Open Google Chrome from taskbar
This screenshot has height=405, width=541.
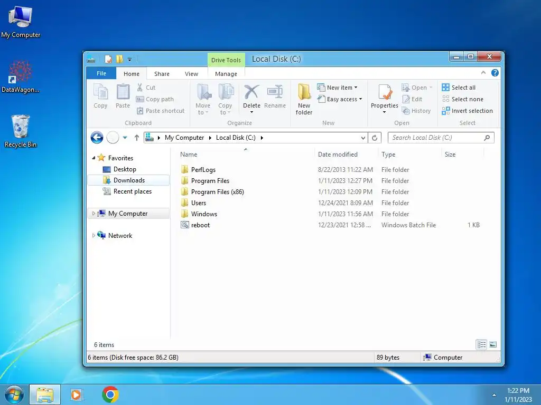(x=110, y=394)
